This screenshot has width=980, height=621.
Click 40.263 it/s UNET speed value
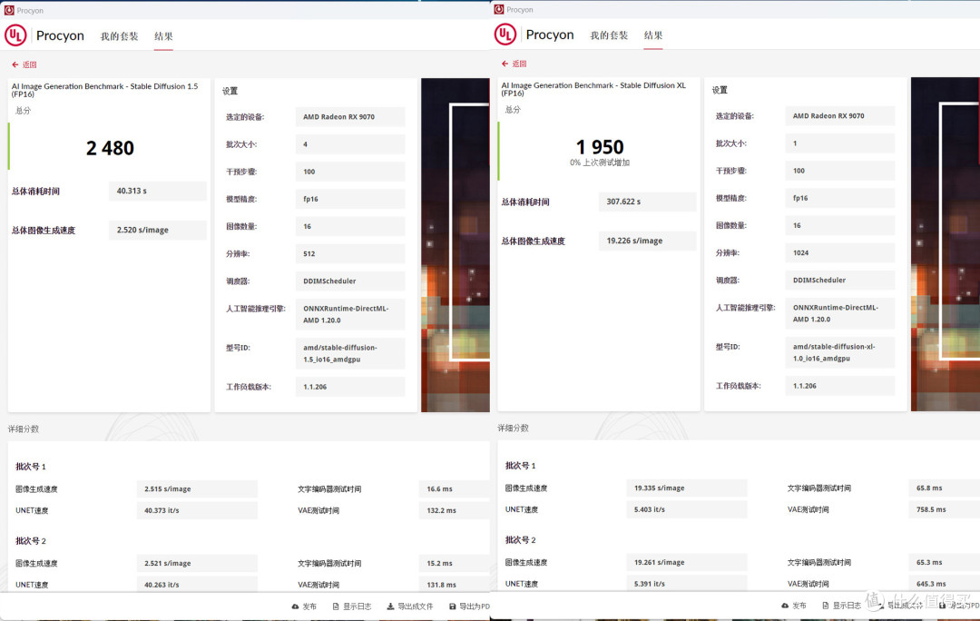[x=197, y=585]
